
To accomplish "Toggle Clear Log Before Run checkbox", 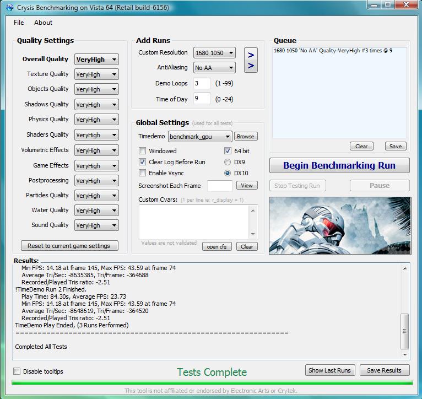I will (142, 162).
